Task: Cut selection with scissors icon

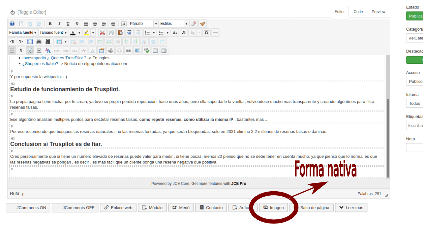Action: [102, 33]
